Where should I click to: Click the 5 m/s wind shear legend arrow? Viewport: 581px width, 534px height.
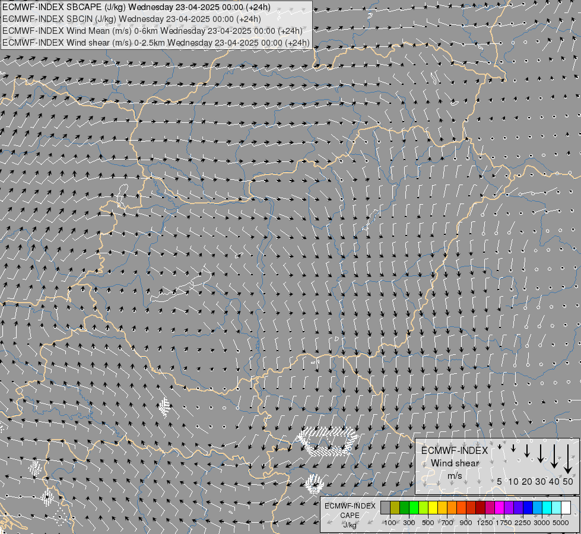click(500, 447)
